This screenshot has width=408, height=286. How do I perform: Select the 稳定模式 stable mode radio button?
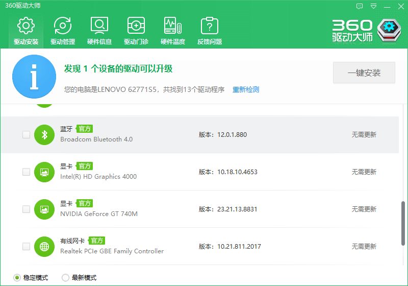click(17, 278)
